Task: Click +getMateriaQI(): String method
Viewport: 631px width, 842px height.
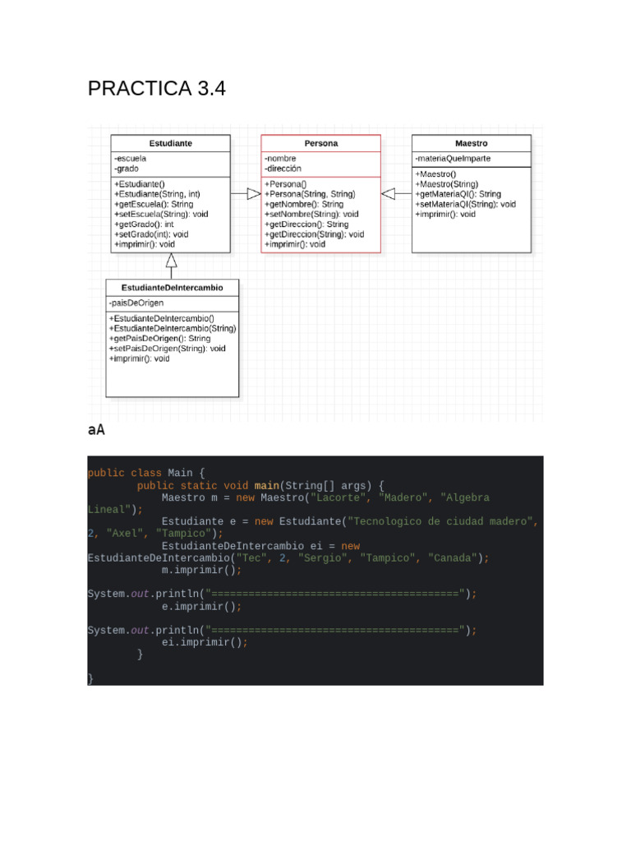Action: [458, 194]
